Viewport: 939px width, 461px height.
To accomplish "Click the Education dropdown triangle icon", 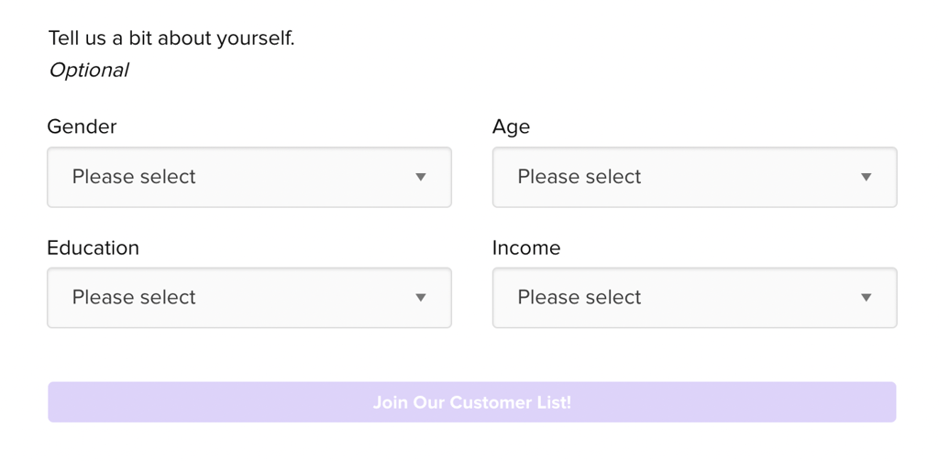I will click(421, 298).
